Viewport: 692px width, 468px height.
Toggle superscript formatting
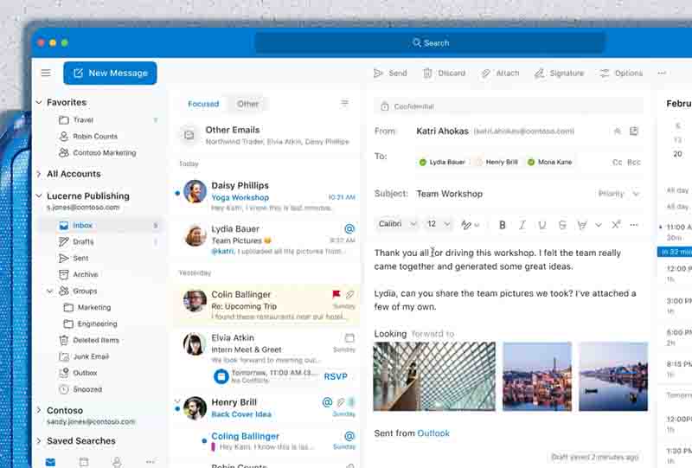pyautogui.click(x=616, y=224)
